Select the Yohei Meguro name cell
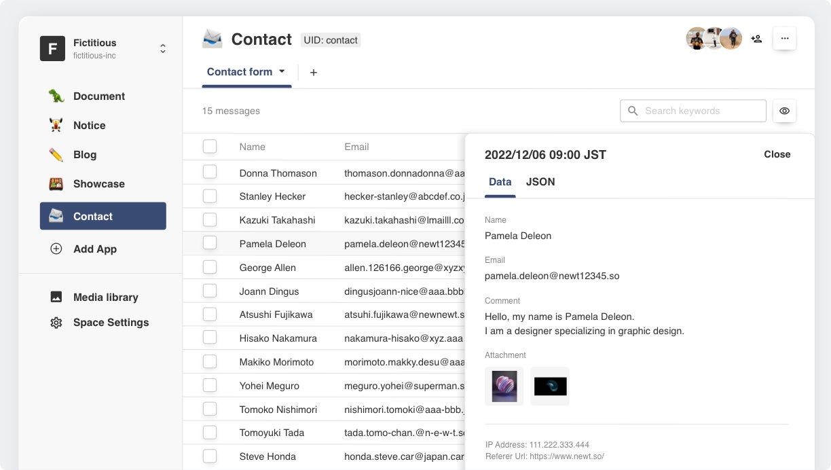This screenshot has width=831, height=470. pyautogui.click(x=270, y=386)
